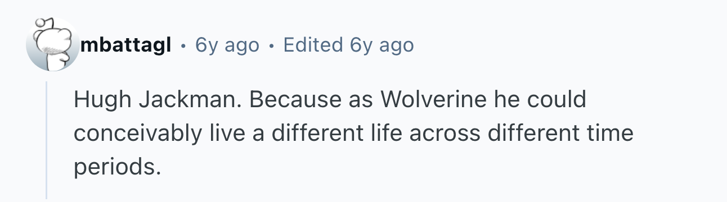Click the separator dot before 'Edited'
This screenshot has height=202, width=727.
271,45
